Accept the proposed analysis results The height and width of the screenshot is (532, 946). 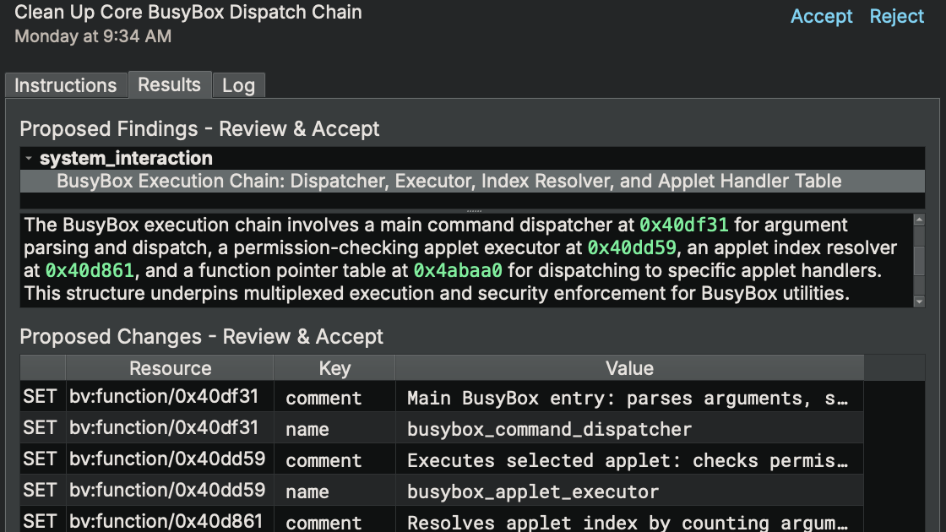[821, 17]
